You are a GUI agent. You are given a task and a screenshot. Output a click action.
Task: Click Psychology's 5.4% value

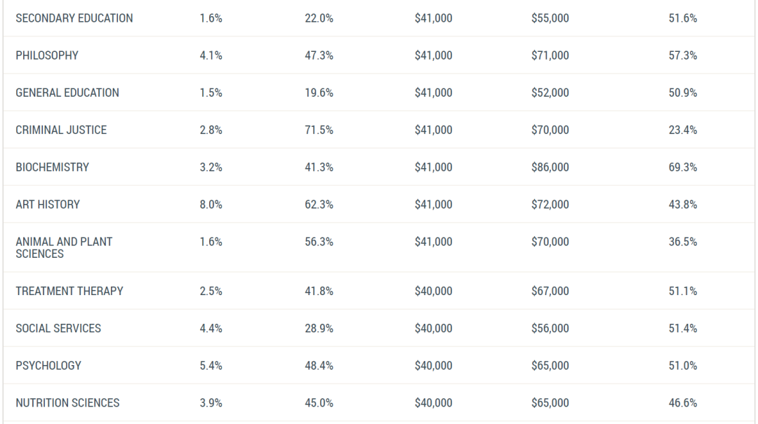(x=211, y=366)
